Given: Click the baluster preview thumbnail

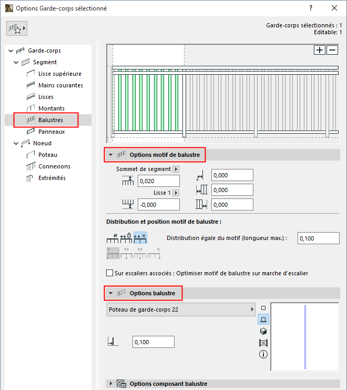Looking at the screenshot, I should [305, 337].
